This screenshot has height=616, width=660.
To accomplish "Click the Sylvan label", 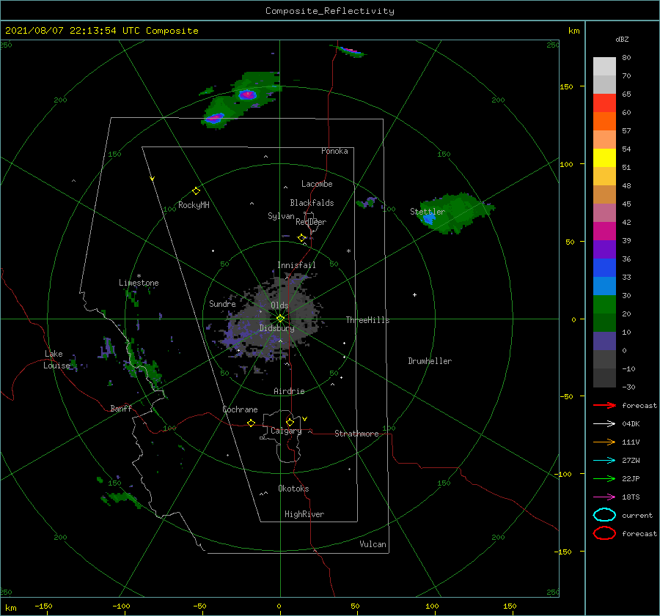I will [281, 216].
